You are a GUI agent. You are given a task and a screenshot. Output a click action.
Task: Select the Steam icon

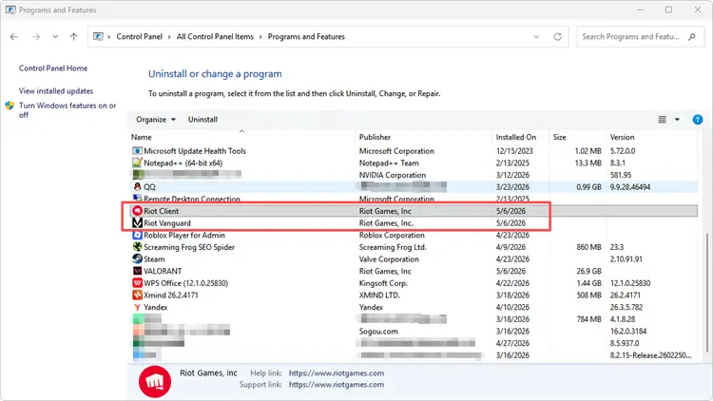(x=137, y=259)
